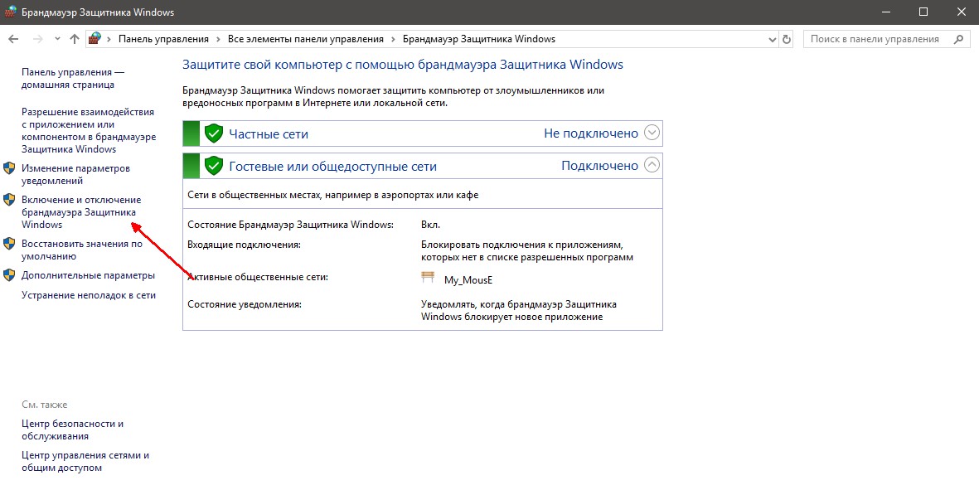This screenshot has height=490, width=979.
Task: Click the 'Не подключено' status text
Action: click(591, 133)
